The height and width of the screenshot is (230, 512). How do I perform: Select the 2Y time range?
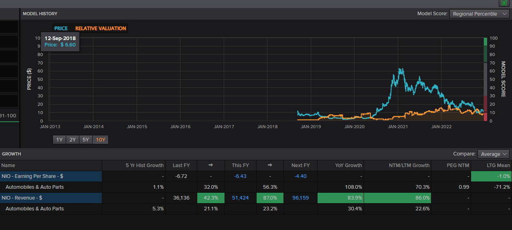73,140
